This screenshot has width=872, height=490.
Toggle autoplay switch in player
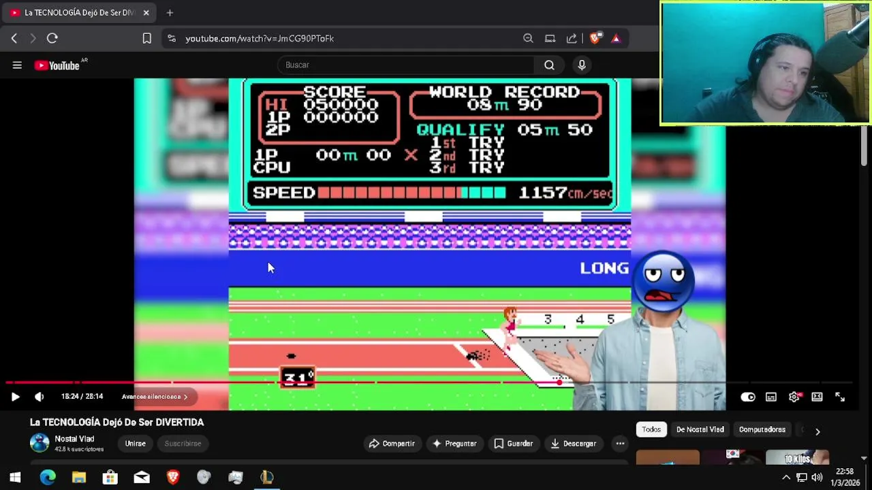pyautogui.click(x=748, y=397)
